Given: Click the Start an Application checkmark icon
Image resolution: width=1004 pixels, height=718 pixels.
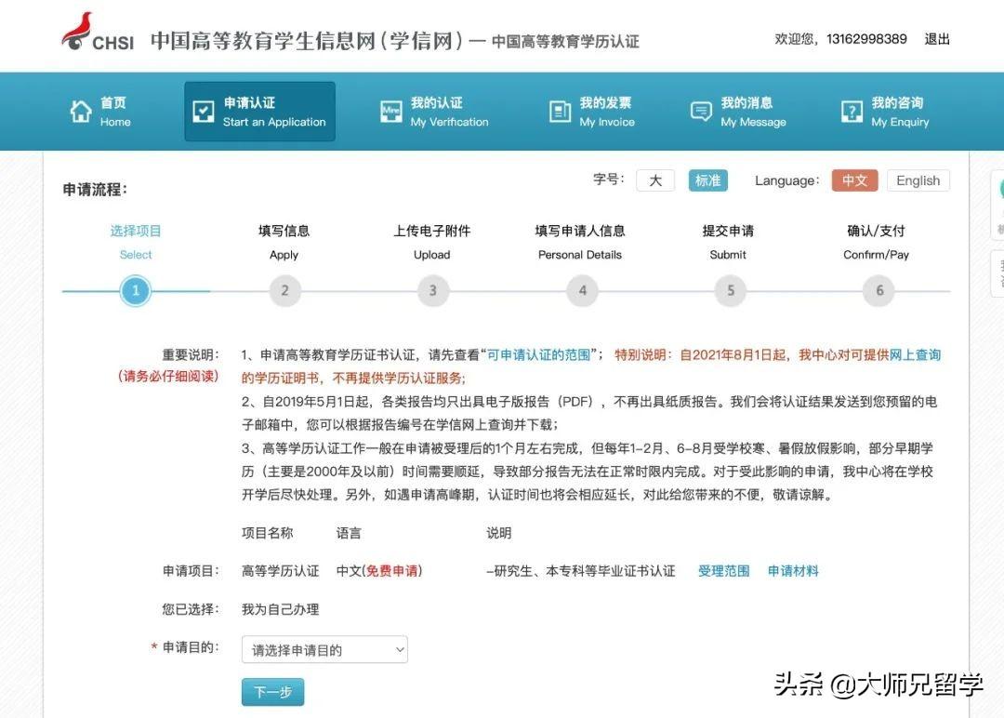Looking at the screenshot, I should coord(204,112).
